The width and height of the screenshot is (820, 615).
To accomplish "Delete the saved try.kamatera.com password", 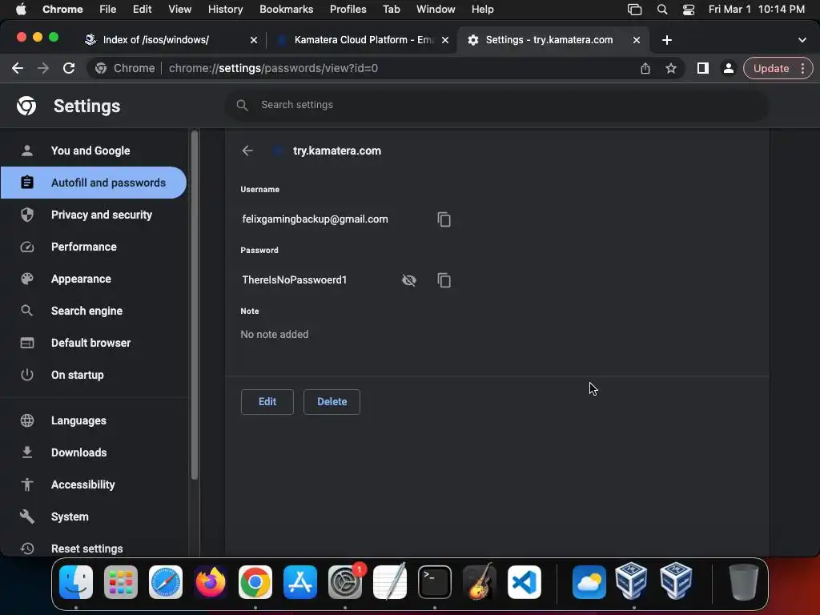I will point(332,402).
